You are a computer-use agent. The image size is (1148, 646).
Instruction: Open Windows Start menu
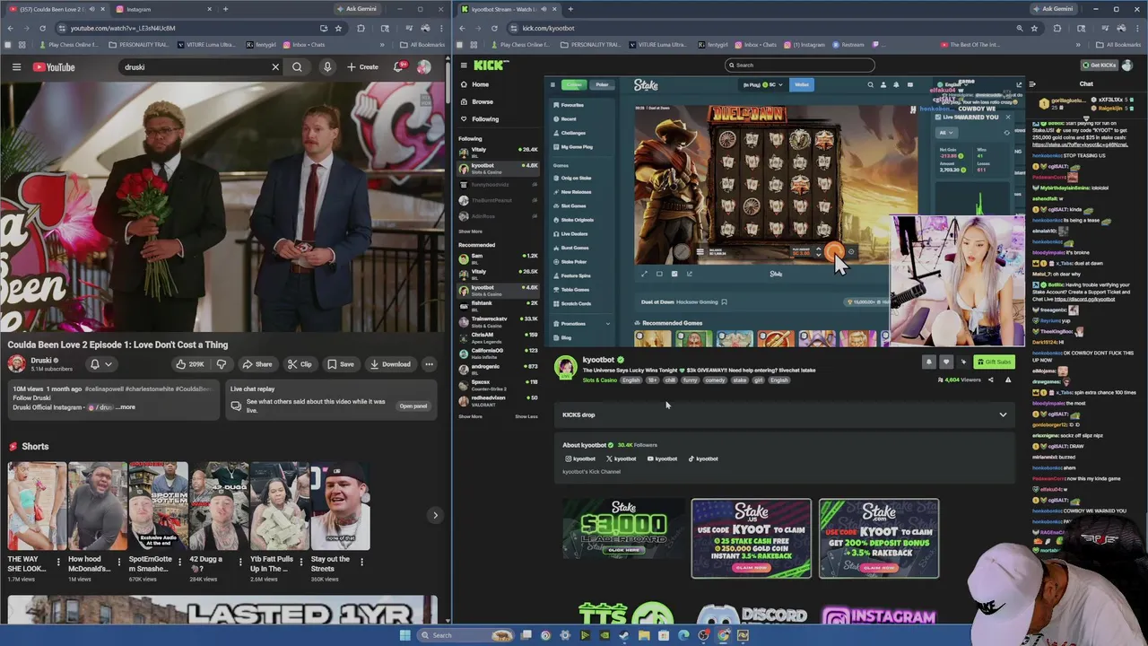[404, 635]
